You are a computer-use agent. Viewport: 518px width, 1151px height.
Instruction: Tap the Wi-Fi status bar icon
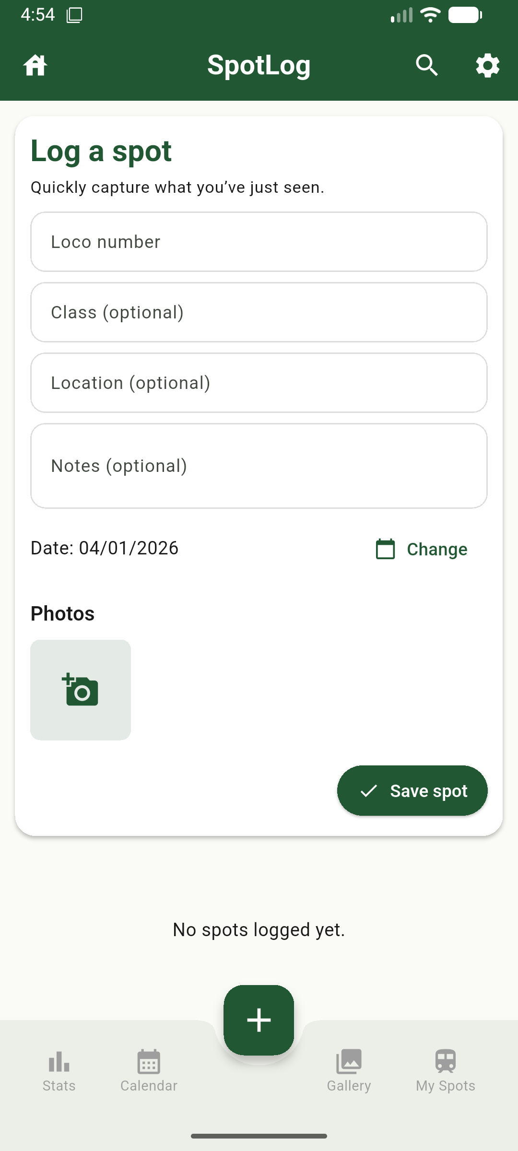pyautogui.click(x=430, y=15)
